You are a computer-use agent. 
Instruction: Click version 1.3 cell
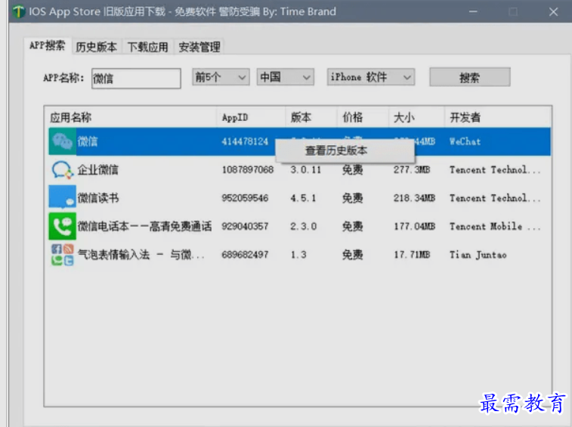point(298,255)
